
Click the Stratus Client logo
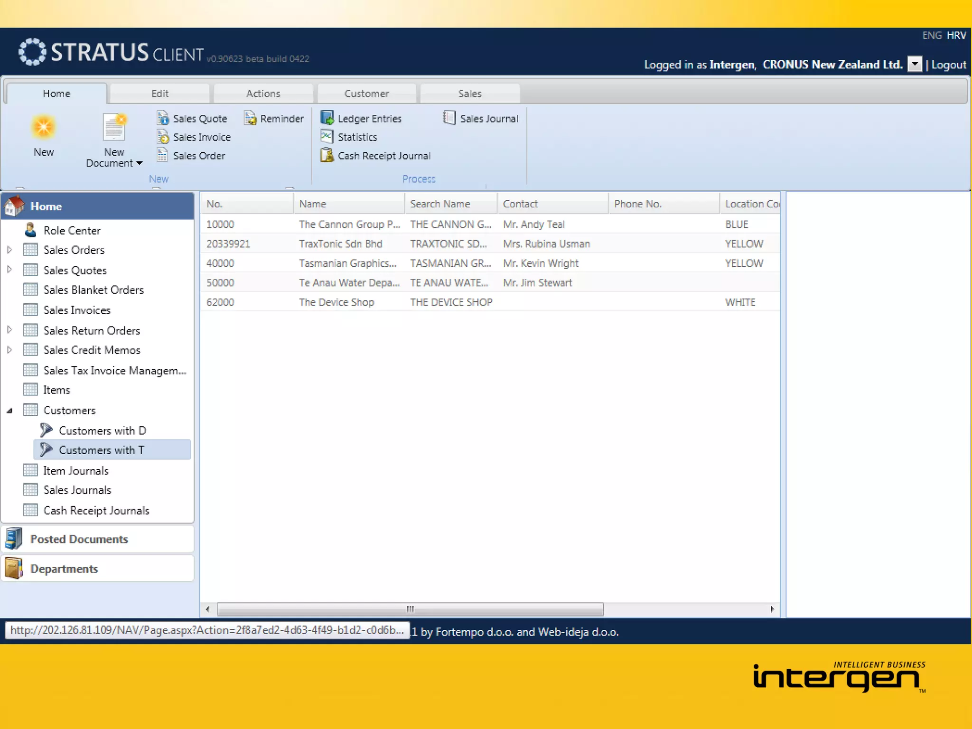(112, 52)
